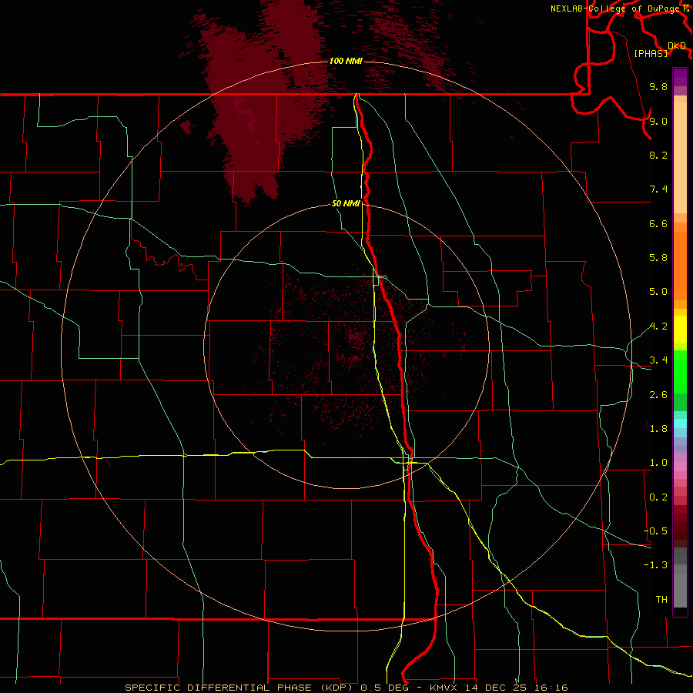693x693 pixels.
Task: Click the 3.4 value on the scale
Action: (658, 360)
